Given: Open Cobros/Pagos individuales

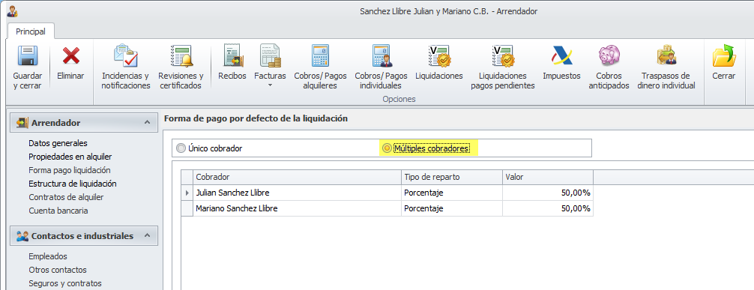Looking at the screenshot, I should point(381,67).
